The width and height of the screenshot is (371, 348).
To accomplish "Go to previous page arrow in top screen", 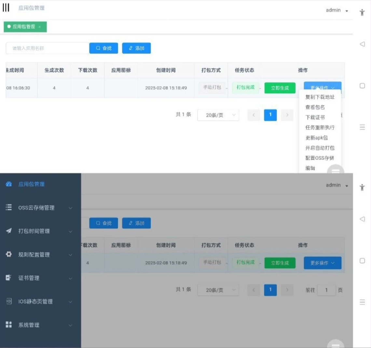I will click(254, 115).
